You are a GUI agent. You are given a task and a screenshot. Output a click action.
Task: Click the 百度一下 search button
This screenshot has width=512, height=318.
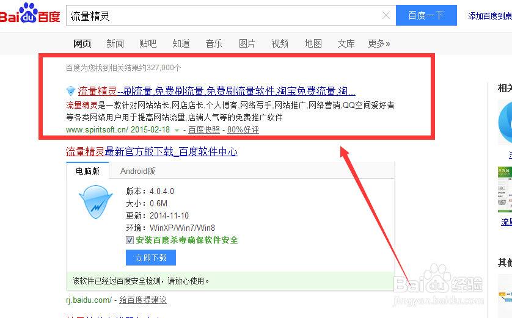(426, 15)
